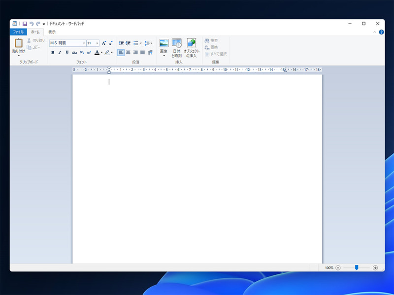Click the 切り取り (cut) button
The height and width of the screenshot is (295, 394).
(36, 40)
